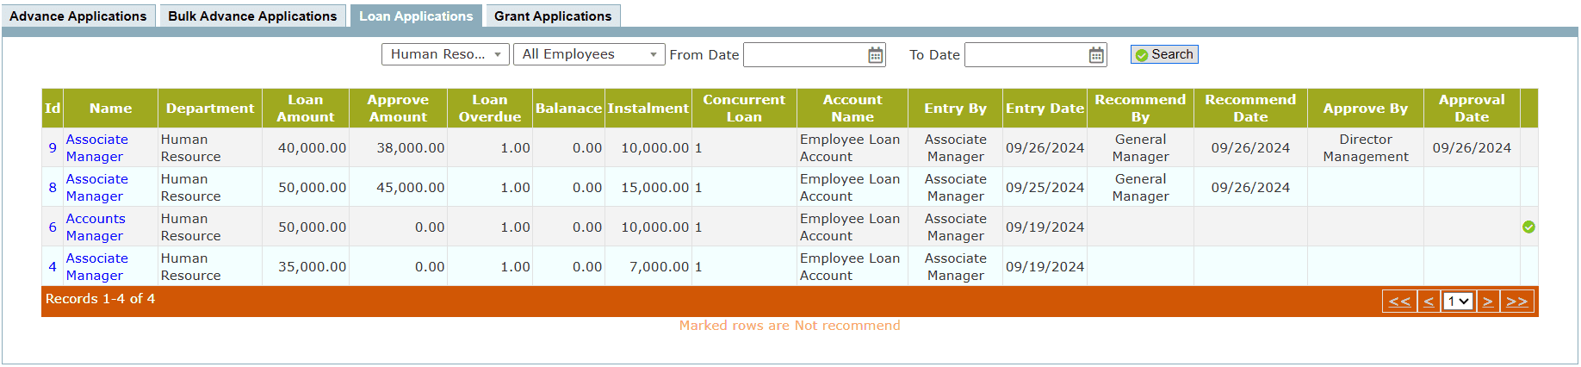Go to the previous page of records
The height and width of the screenshot is (367, 1581).
[1429, 302]
